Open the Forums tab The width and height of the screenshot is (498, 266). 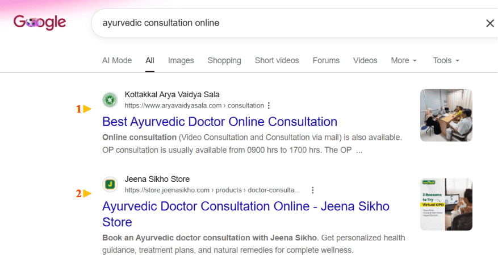point(326,60)
